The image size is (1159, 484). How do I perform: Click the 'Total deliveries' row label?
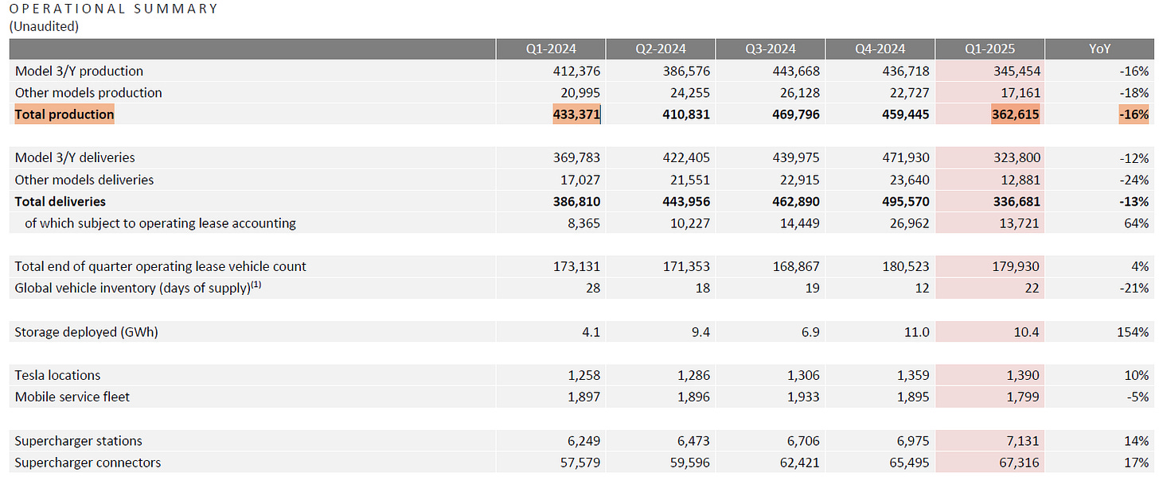click(60, 201)
